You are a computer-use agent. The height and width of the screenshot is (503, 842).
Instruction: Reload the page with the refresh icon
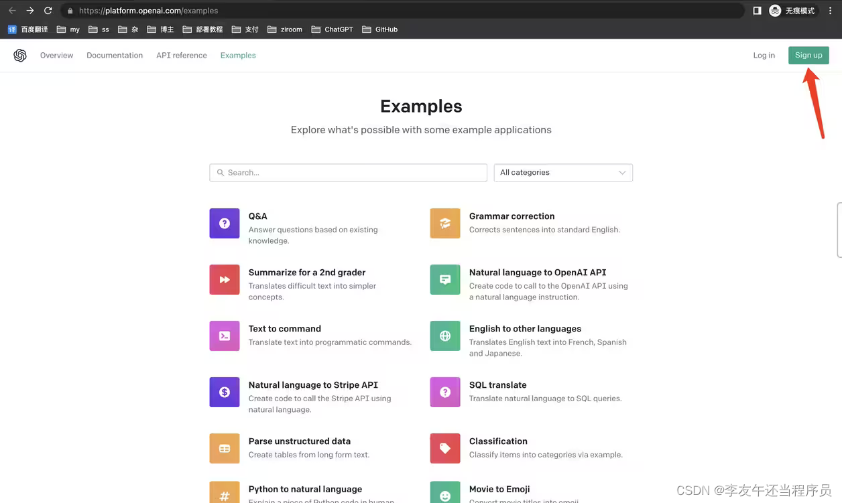48,11
